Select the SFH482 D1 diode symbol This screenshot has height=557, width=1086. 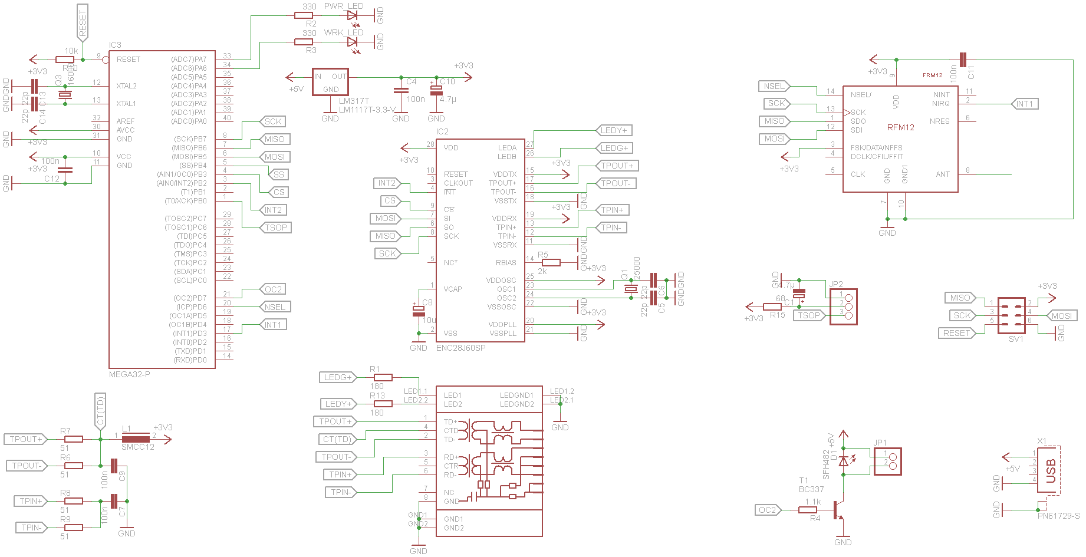844,460
